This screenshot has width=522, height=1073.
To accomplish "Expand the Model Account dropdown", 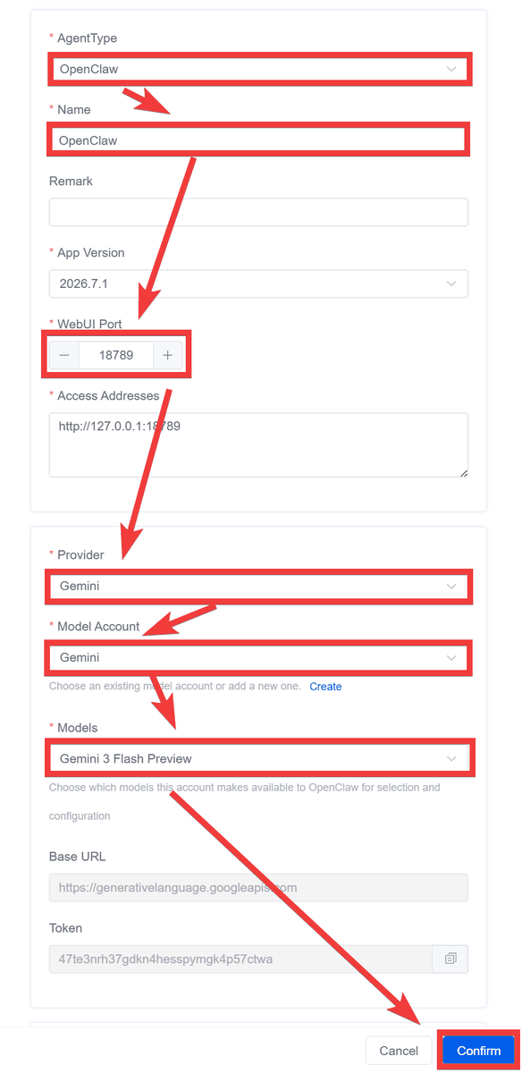I will [258, 657].
